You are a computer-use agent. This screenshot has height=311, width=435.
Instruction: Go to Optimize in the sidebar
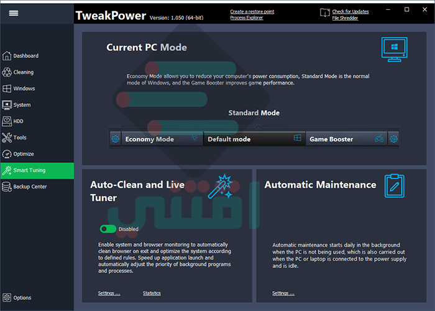[x=37, y=154]
